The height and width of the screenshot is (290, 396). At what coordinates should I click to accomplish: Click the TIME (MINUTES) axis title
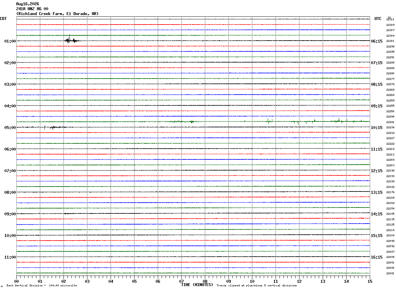coord(197,285)
